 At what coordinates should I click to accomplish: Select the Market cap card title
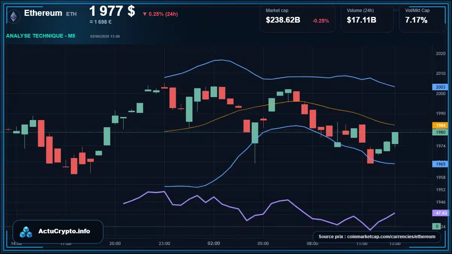click(x=277, y=11)
